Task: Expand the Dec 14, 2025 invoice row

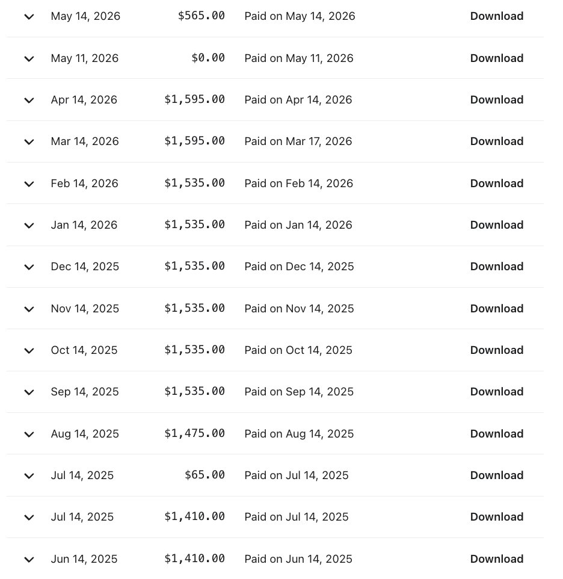Action: pyautogui.click(x=29, y=267)
